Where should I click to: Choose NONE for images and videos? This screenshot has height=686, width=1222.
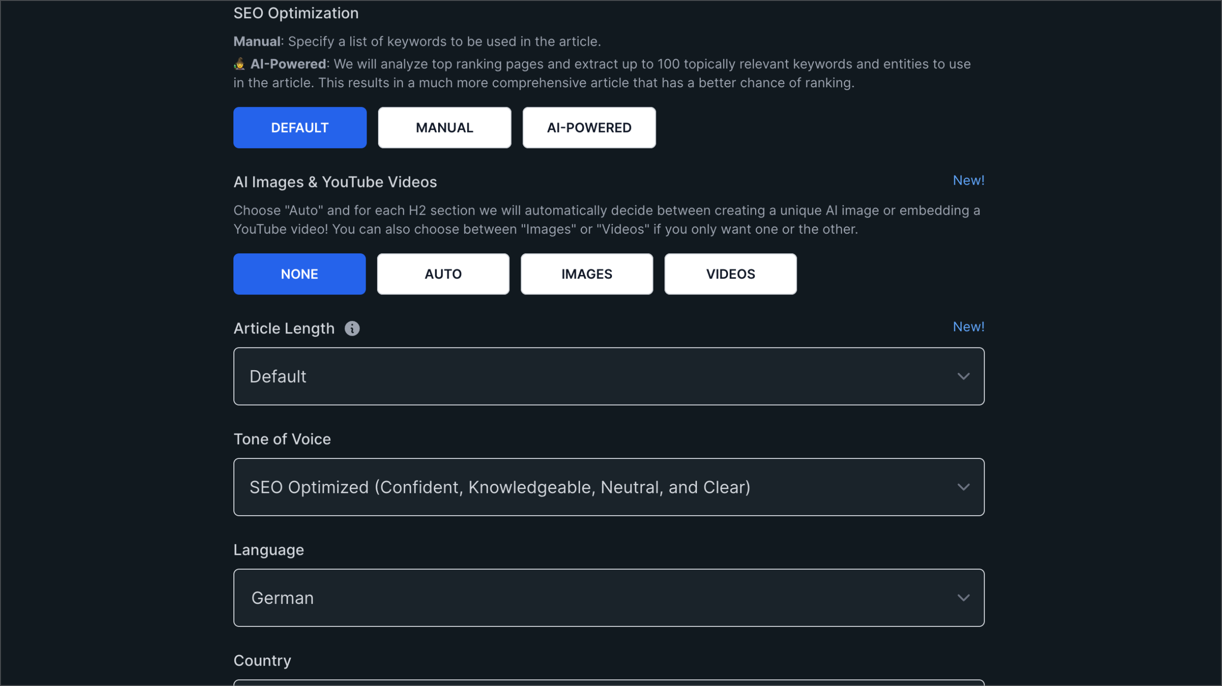click(299, 274)
